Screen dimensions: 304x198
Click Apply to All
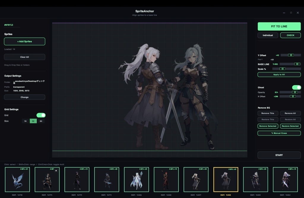(279, 75)
